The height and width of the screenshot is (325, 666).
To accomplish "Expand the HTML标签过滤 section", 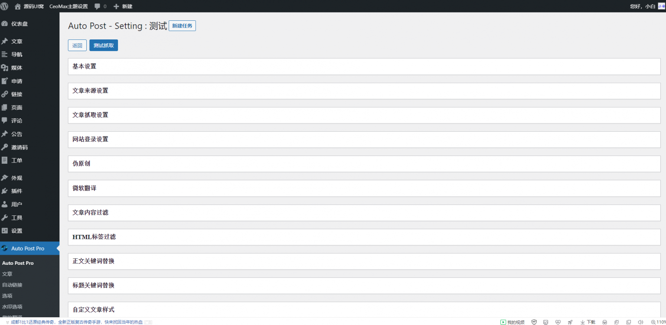I will click(x=364, y=237).
